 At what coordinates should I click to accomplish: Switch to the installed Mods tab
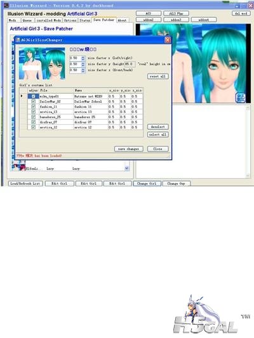click(x=48, y=20)
